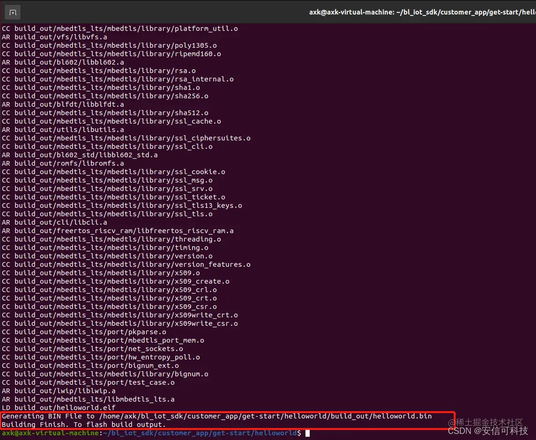
Task: Click 'AR build_out/lwip/liblwip.a' line
Action: tap(59, 391)
